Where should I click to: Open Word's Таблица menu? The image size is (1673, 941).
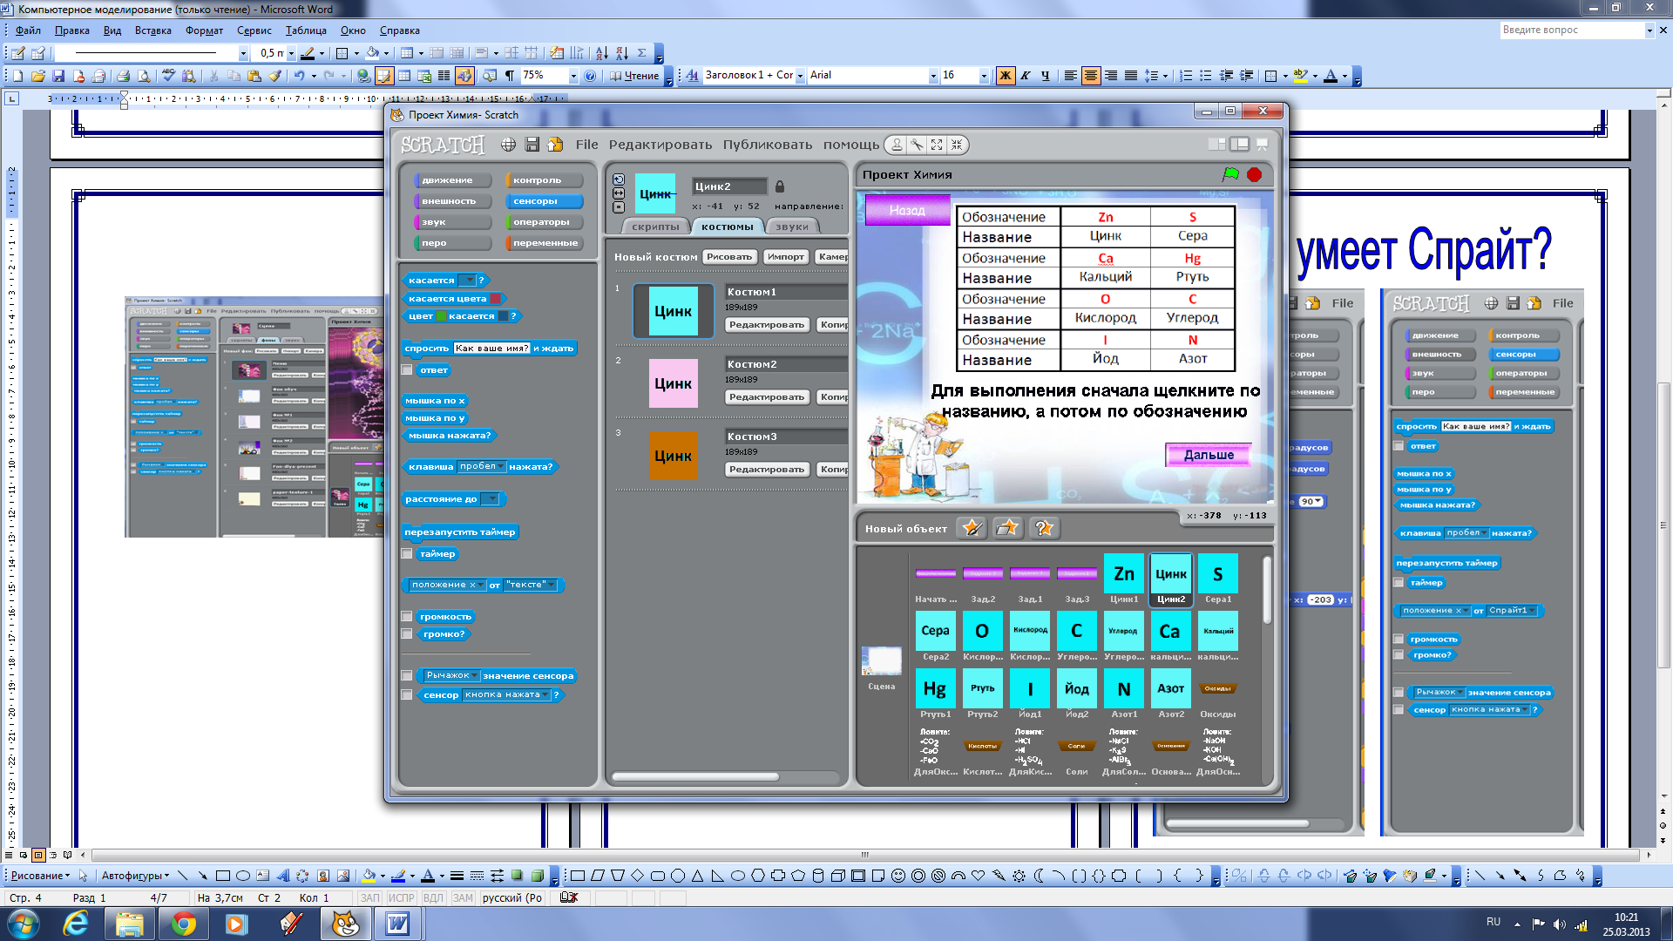tap(307, 30)
